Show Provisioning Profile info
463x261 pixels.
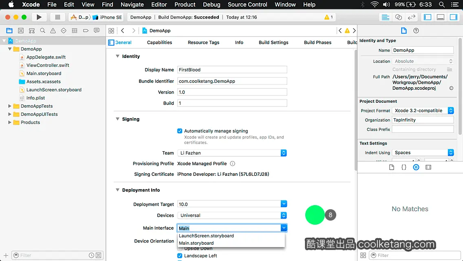coord(232,164)
